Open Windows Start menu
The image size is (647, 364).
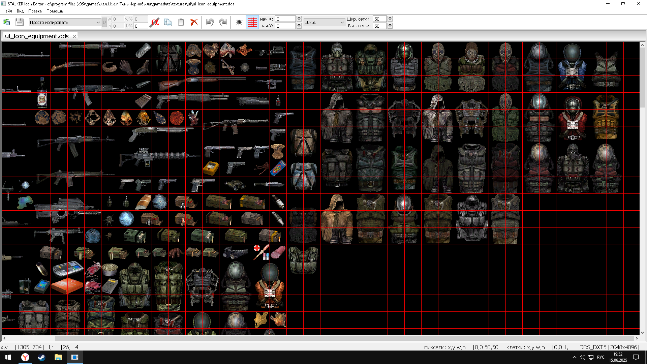(8, 357)
